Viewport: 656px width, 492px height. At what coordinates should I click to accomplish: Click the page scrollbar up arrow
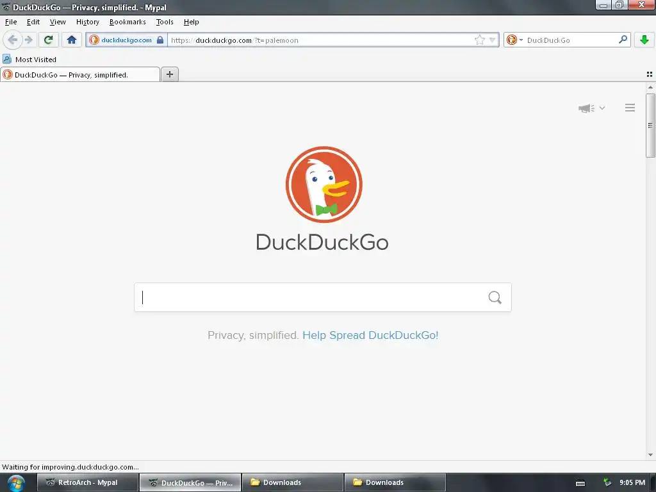(650, 87)
